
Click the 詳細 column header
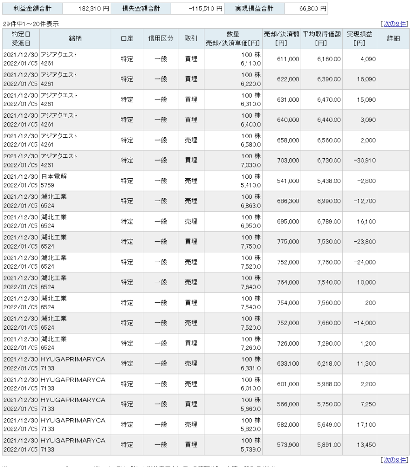[x=393, y=39]
